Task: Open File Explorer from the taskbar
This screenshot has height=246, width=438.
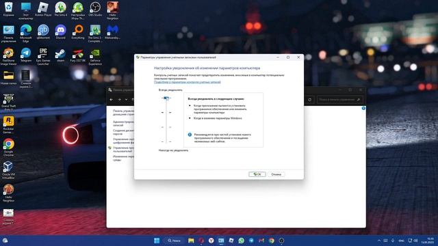Action: click(x=191, y=241)
